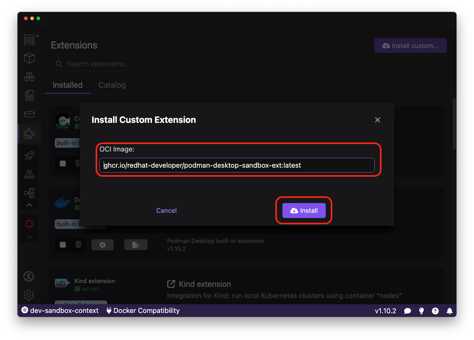Viewport: 474px width, 340px height.
Task: Open Kind extension details link icon
Action: pos(171,284)
